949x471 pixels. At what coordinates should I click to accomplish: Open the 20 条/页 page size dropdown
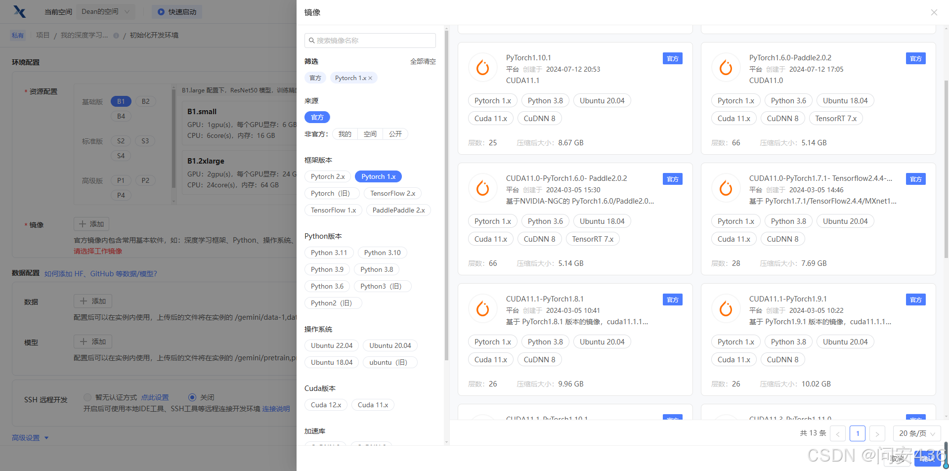[x=917, y=433]
